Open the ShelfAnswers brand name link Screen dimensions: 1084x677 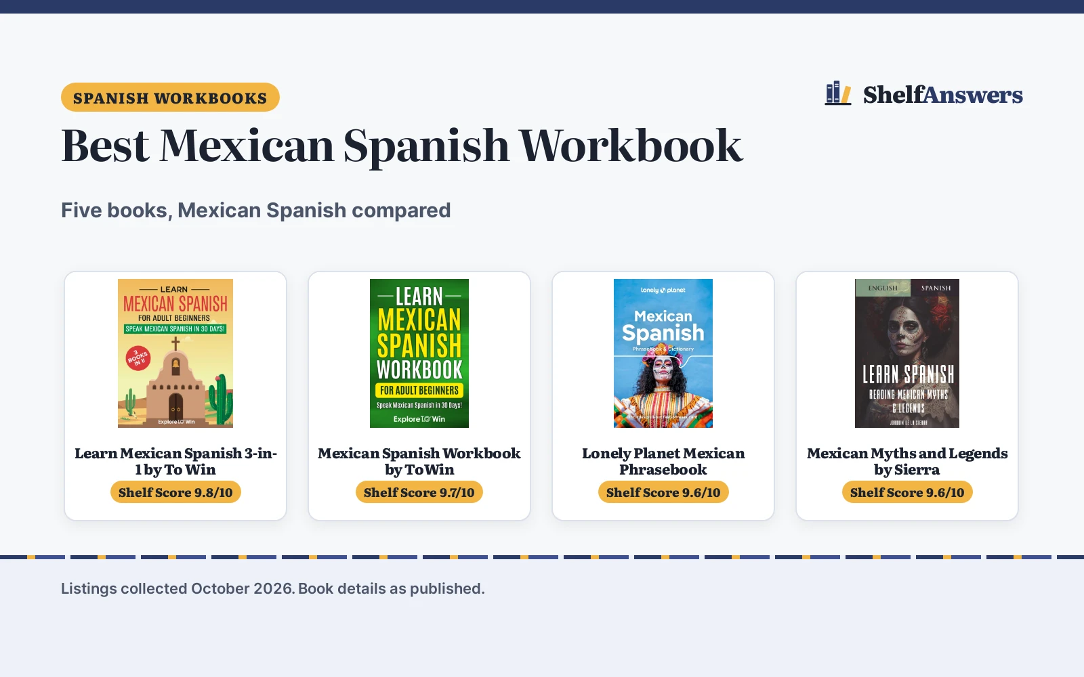942,95
